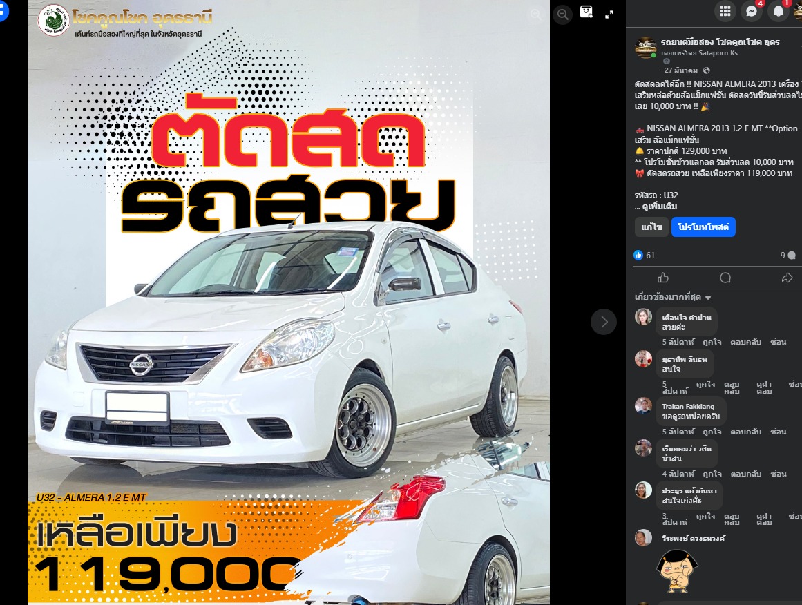The width and height of the screenshot is (802, 605).
Task: Go to next photo arrow
Action: [x=604, y=322]
